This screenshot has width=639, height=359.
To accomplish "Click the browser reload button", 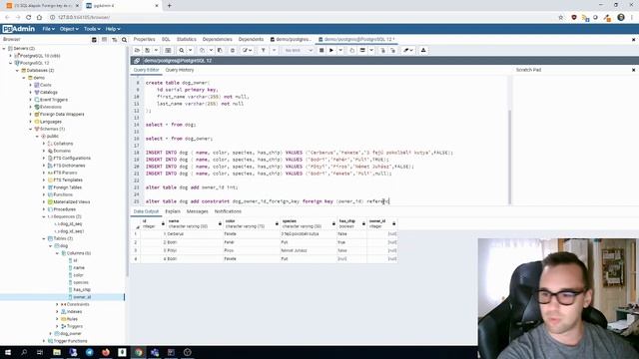I will (x=29, y=17).
